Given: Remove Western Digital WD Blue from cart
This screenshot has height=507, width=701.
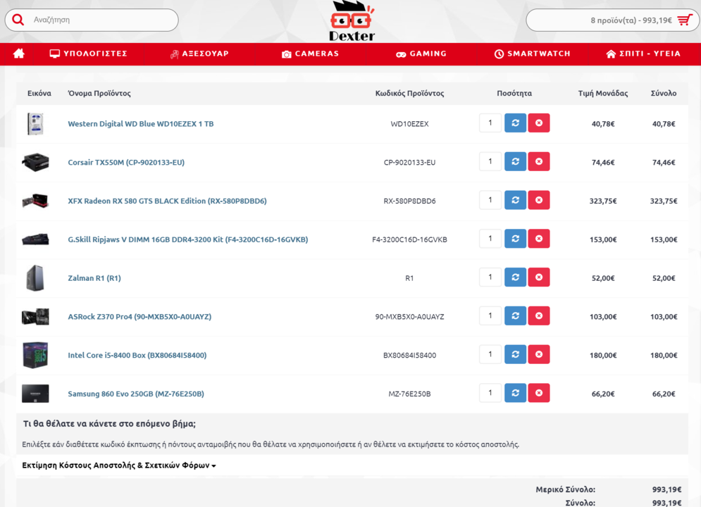Looking at the screenshot, I should pyautogui.click(x=539, y=123).
